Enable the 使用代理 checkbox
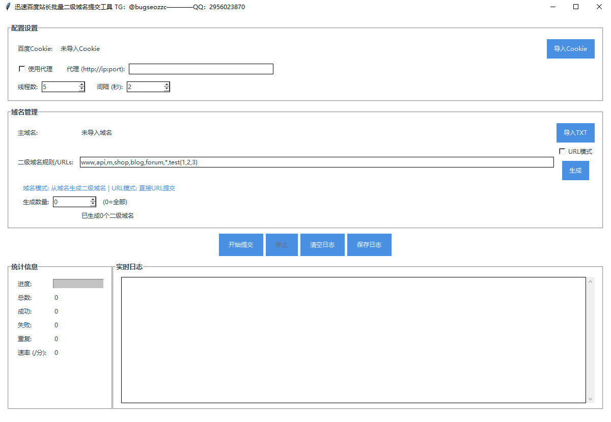 [22, 69]
